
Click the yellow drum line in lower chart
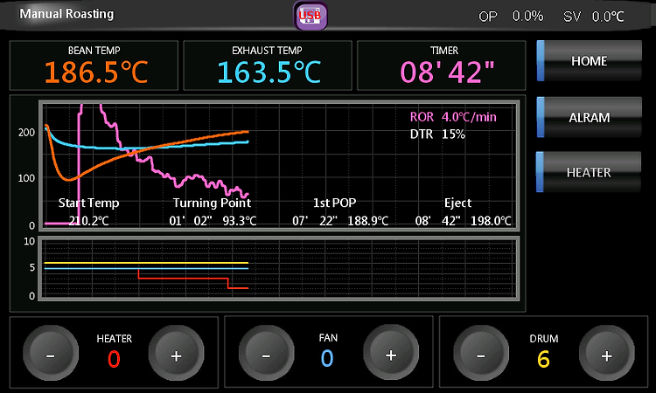coord(146,263)
